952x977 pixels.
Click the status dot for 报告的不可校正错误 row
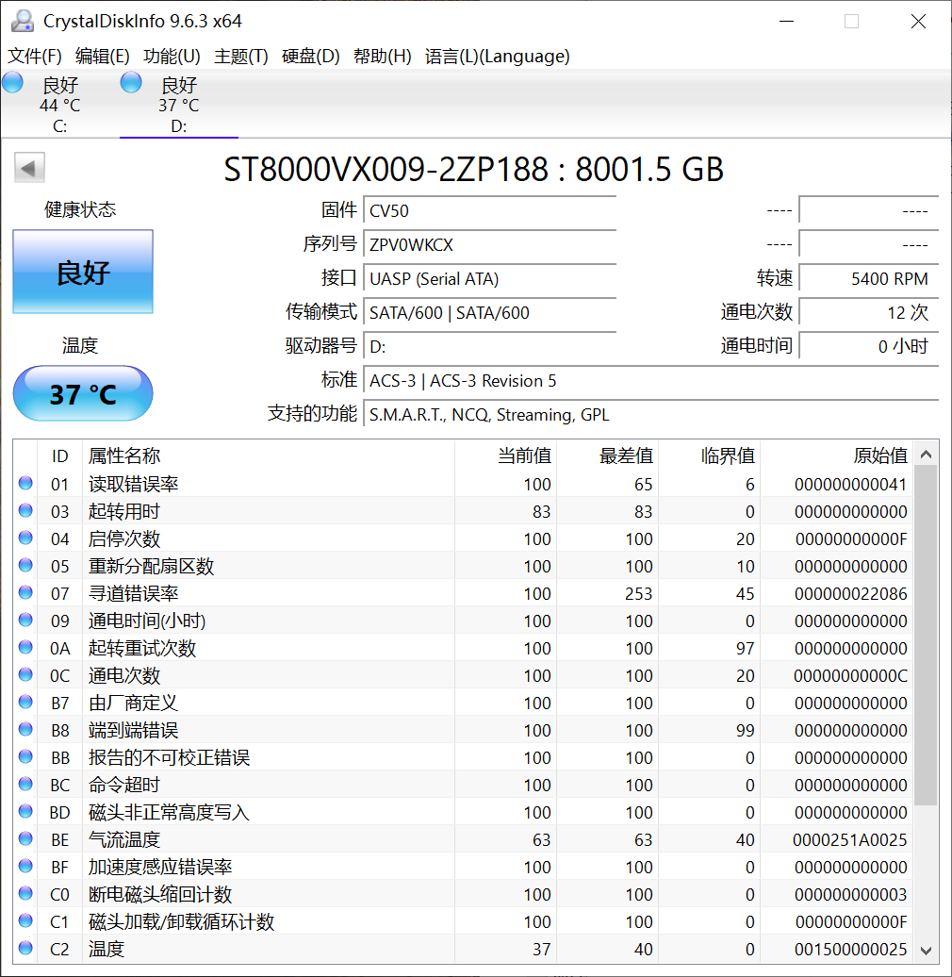coord(25,756)
